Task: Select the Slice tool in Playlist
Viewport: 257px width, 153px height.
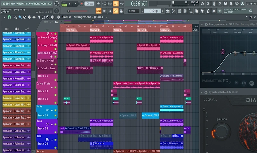Action: pyautogui.click(x=39, y=17)
